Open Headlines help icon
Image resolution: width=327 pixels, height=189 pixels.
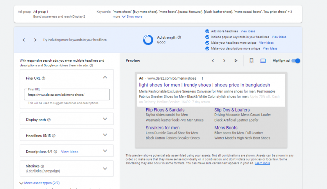click(x=54, y=136)
